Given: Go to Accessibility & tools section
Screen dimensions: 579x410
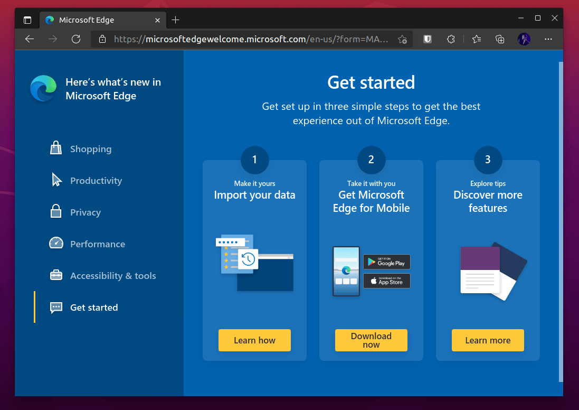Looking at the screenshot, I should (x=112, y=276).
